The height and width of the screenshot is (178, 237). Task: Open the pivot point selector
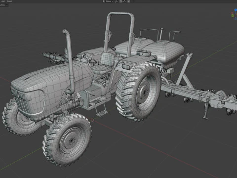click(x=117, y=1)
